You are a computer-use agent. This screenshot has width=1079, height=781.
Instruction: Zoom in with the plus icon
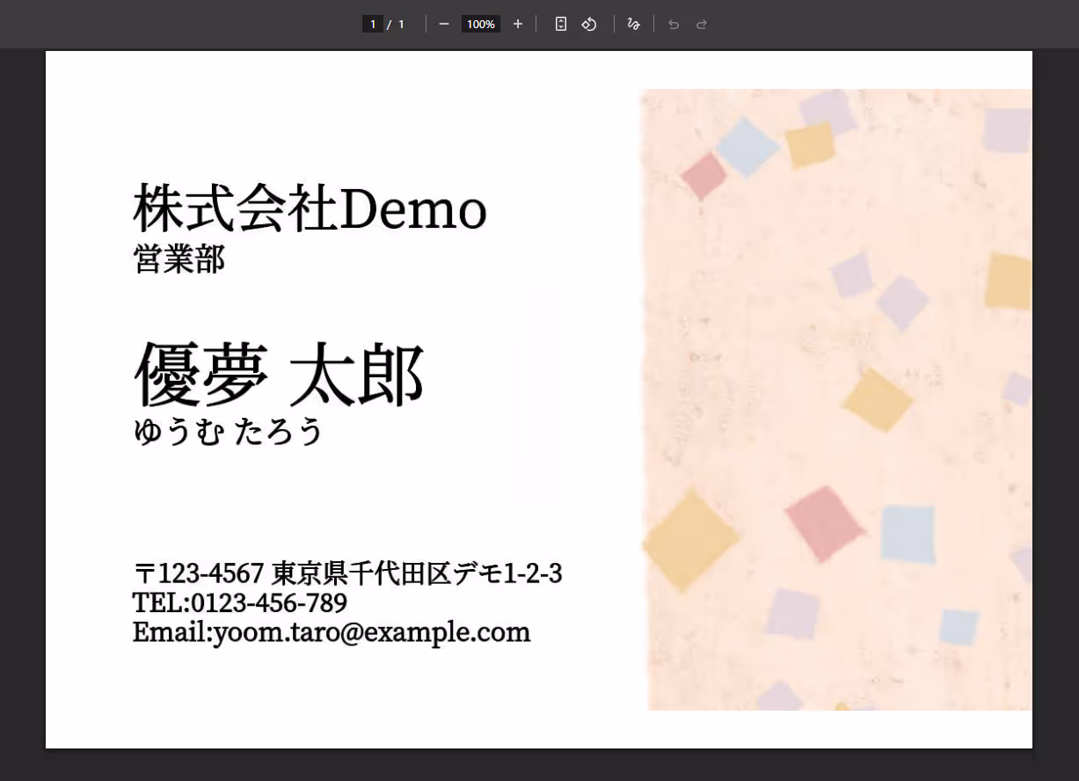tap(518, 24)
